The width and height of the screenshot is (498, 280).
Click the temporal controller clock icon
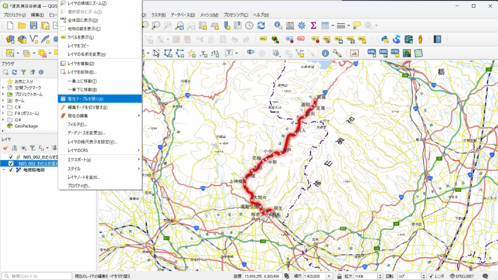(x=249, y=26)
